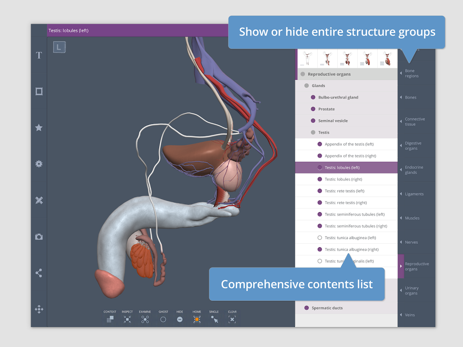The height and width of the screenshot is (347, 463).
Task: Open settings gear in sidebar
Action: [39, 164]
